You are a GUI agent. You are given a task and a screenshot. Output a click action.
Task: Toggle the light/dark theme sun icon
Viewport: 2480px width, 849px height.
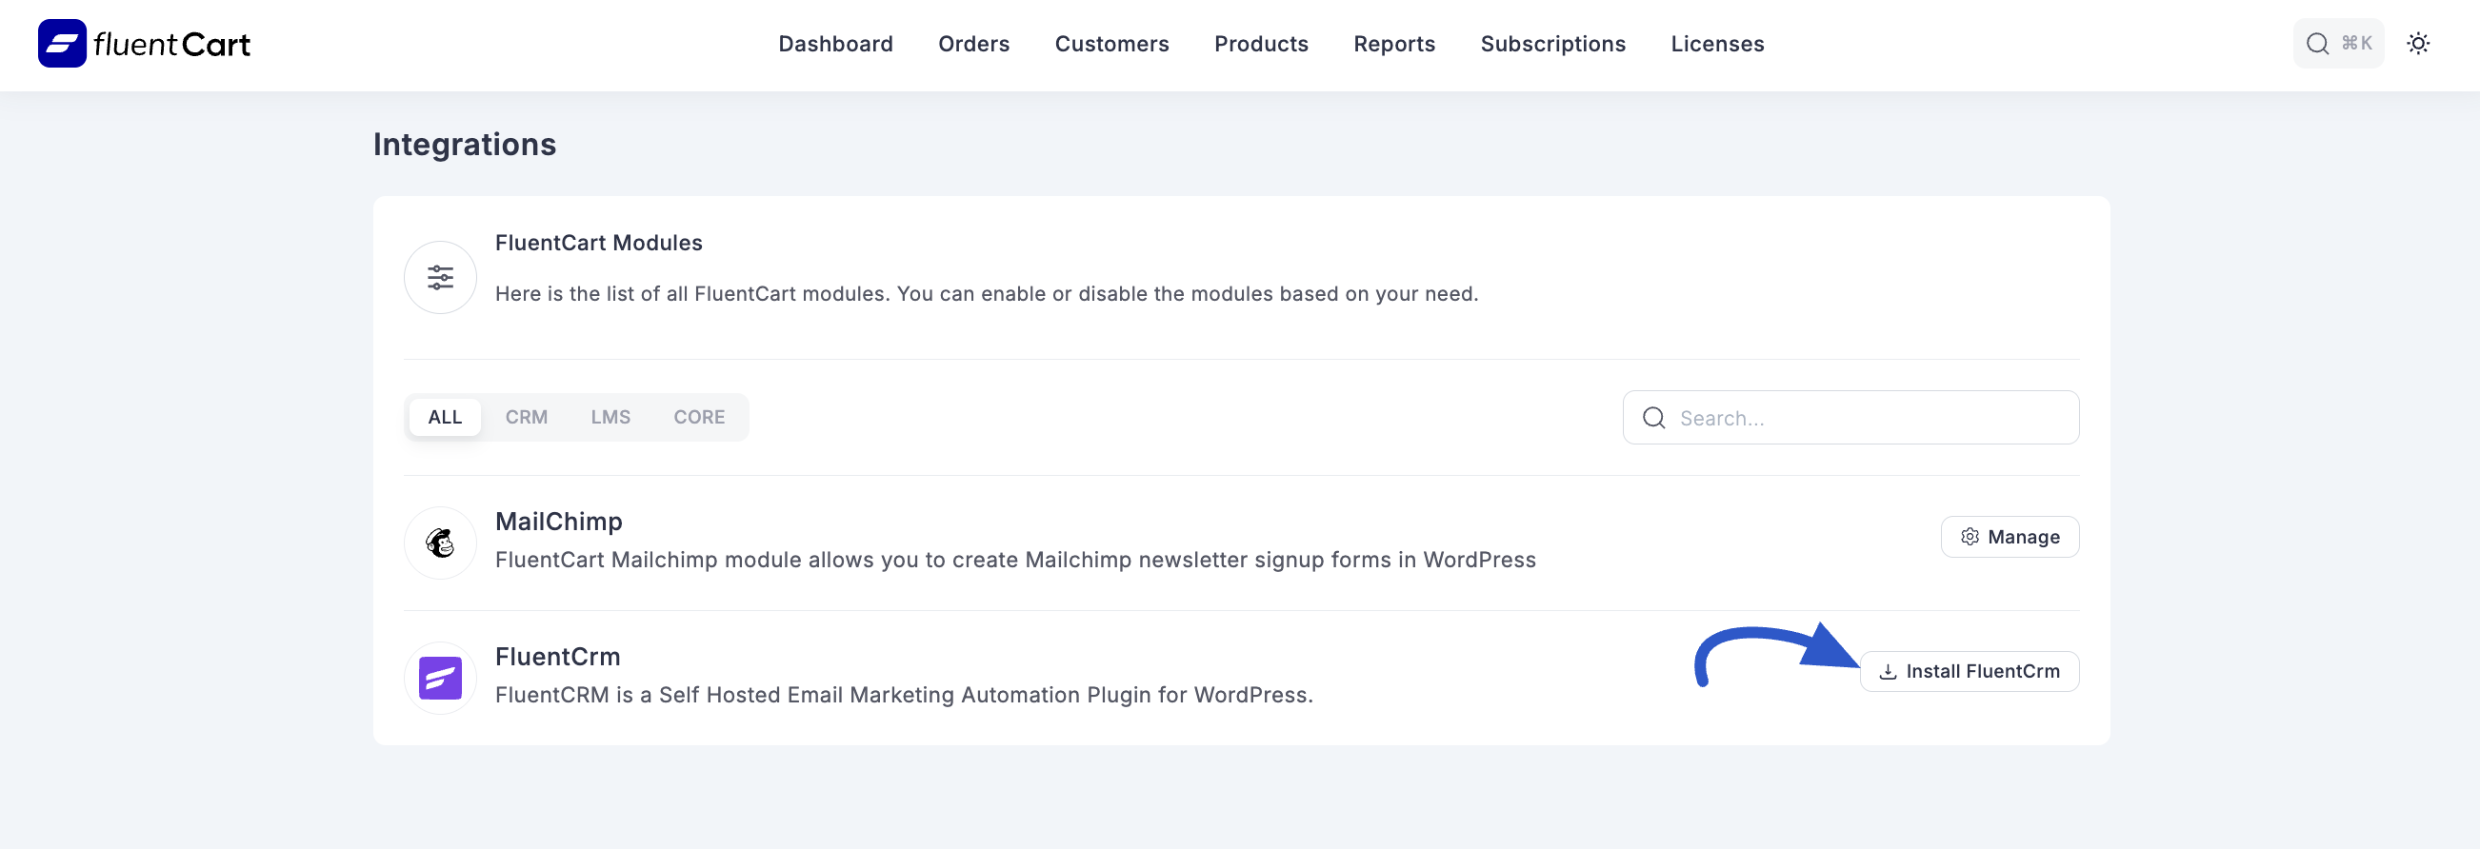[x=2417, y=45]
